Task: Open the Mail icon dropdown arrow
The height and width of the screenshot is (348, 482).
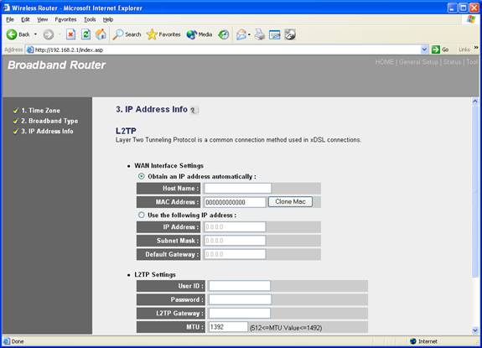Action: [x=249, y=34]
